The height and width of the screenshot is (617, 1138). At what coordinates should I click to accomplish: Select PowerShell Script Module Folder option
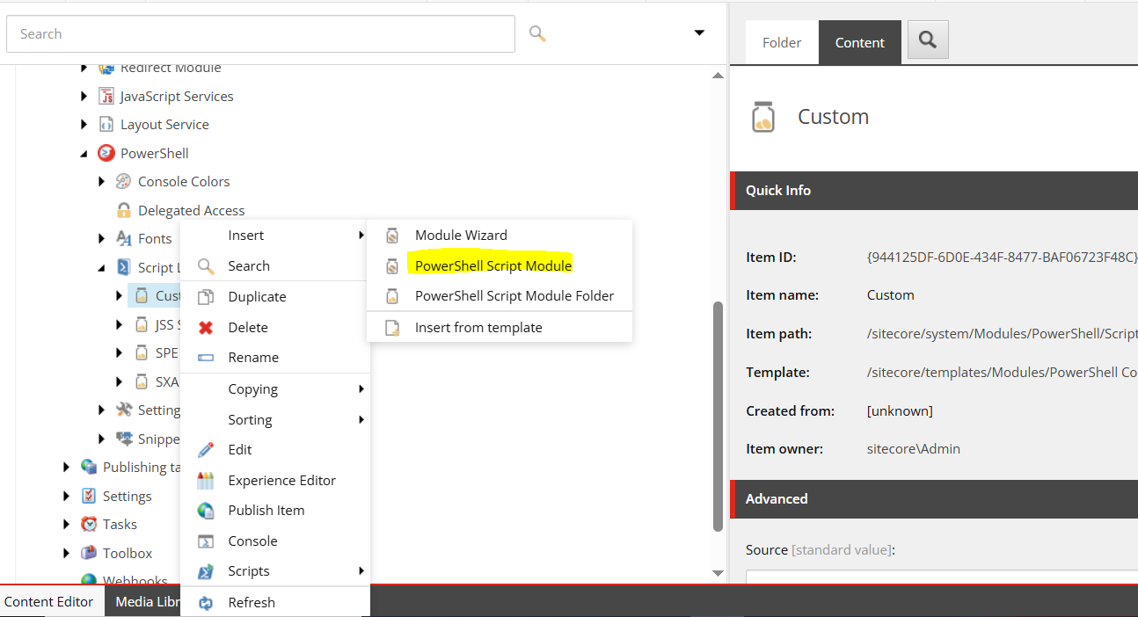click(500, 296)
